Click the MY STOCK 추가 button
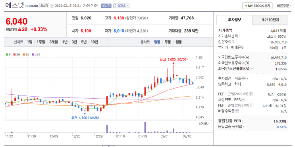 point(257,6)
